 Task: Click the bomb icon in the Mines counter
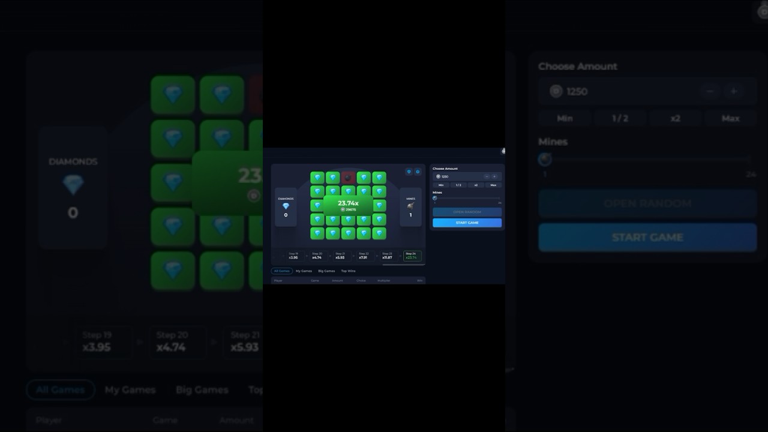pos(411,206)
